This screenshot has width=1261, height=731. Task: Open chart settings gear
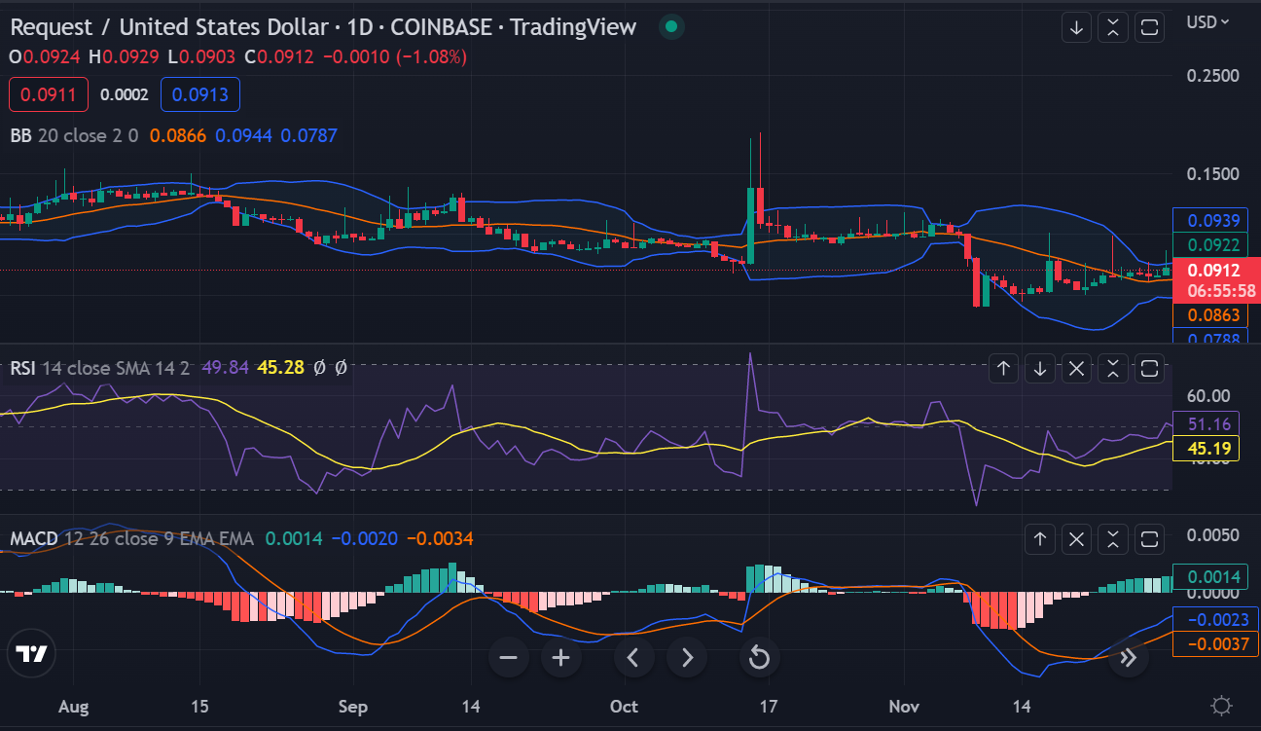click(1223, 706)
